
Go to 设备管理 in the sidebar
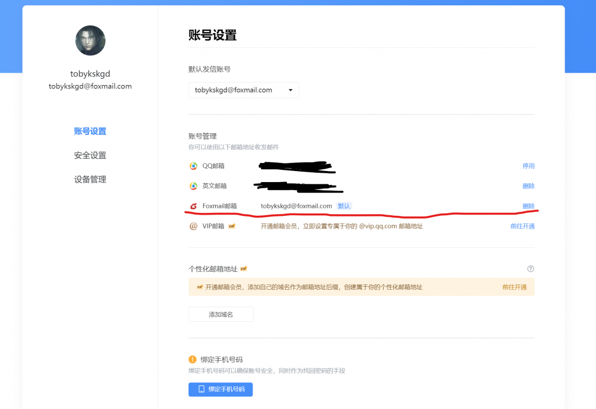pos(90,179)
